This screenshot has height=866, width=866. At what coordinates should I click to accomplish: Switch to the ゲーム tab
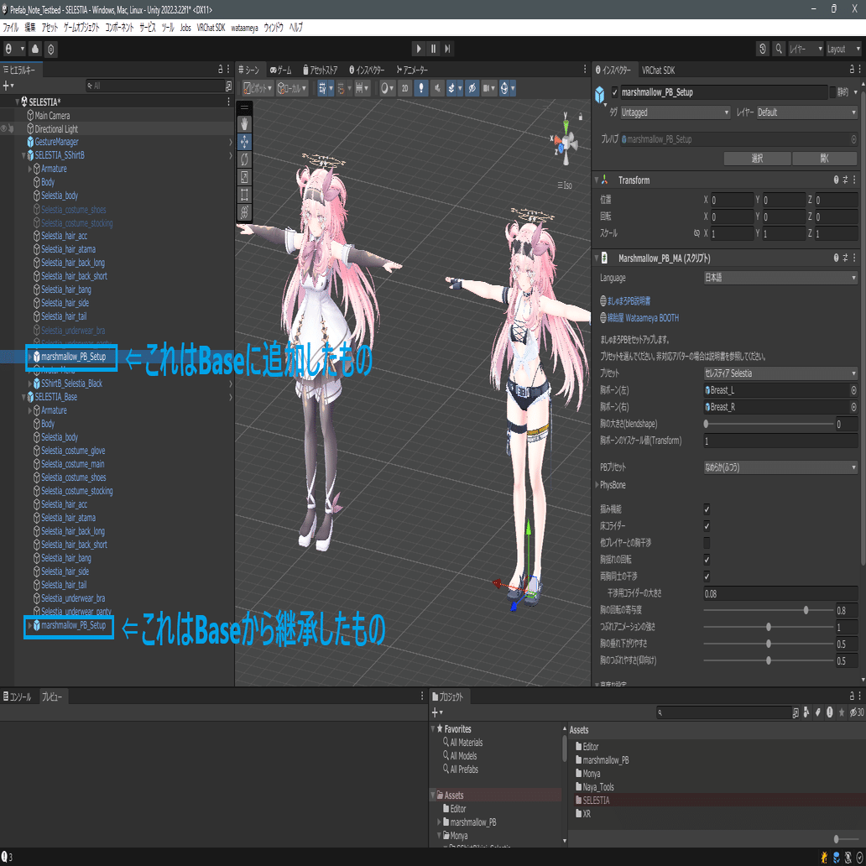(x=280, y=70)
